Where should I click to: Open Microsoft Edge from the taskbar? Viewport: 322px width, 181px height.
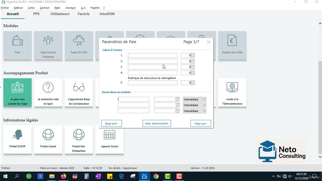coord(121,176)
